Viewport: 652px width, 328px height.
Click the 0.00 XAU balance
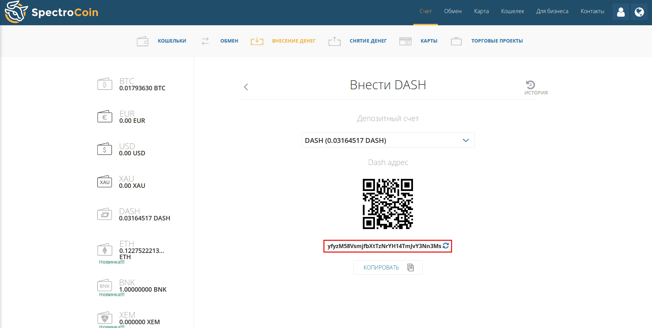(132, 186)
